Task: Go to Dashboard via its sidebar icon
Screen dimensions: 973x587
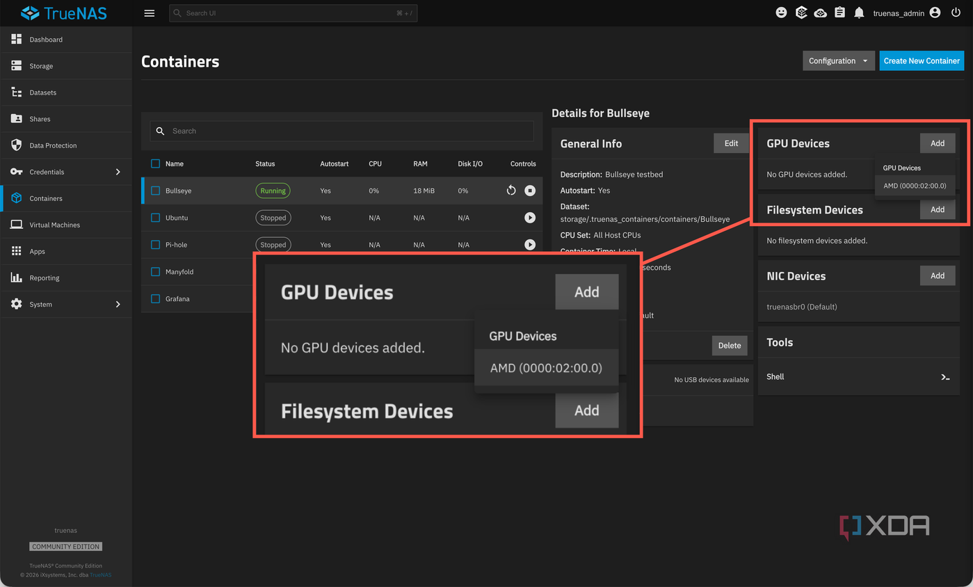Action: [17, 40]
